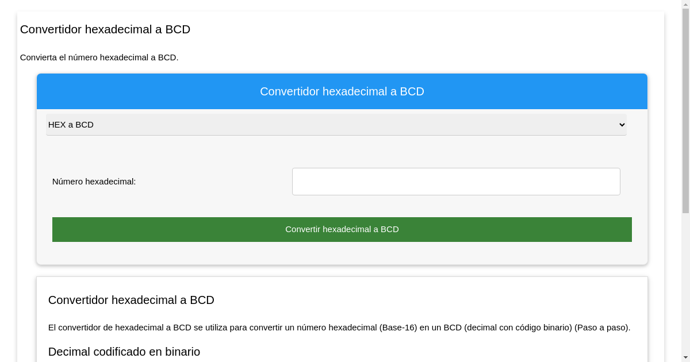The height and width of the screenshot is (362, 690).
Task: Select the 'Número hexadecimal:' label
Action: [x=94, y=182]
